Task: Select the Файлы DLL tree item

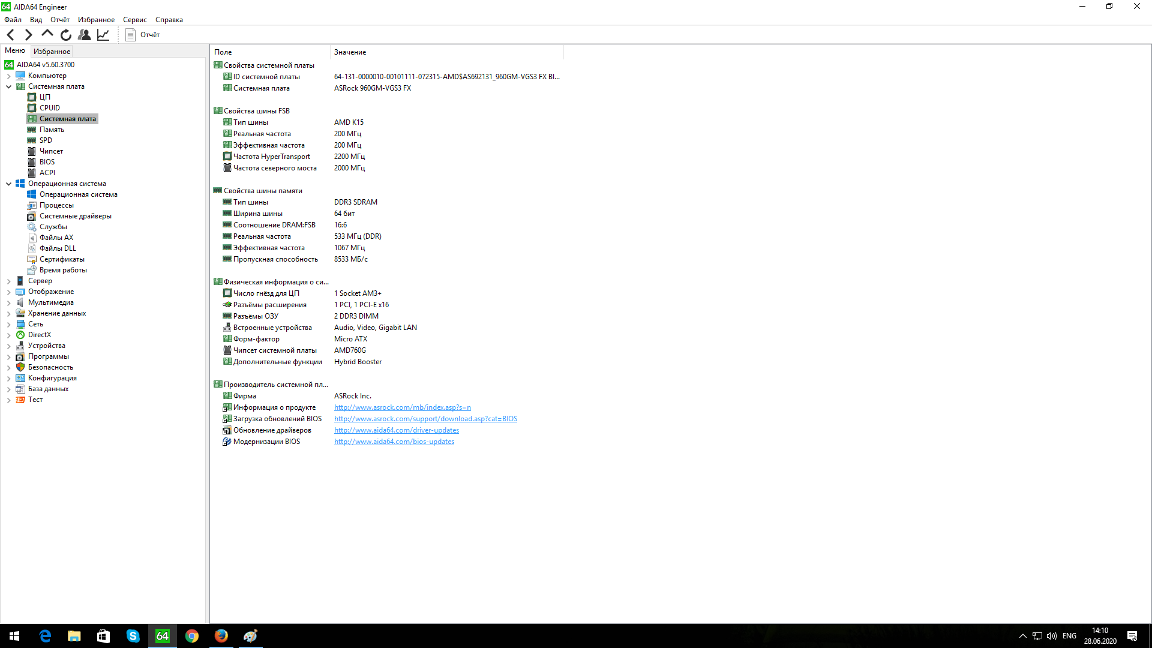Action: 58,248
